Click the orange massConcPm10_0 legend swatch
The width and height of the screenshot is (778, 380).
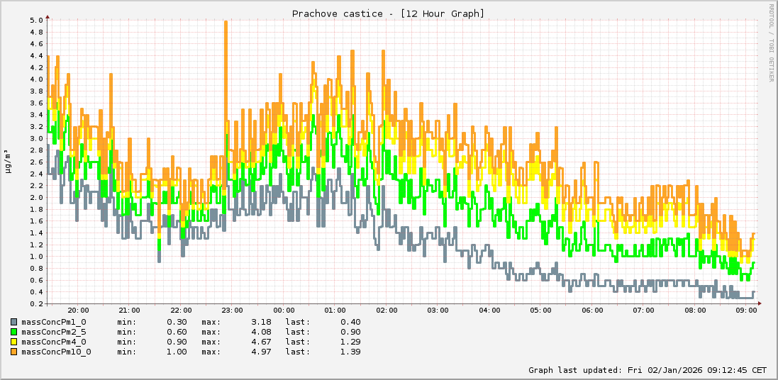(14, 352)
